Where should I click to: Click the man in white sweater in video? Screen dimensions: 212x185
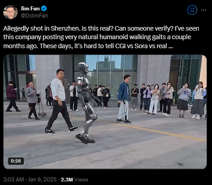60,101
